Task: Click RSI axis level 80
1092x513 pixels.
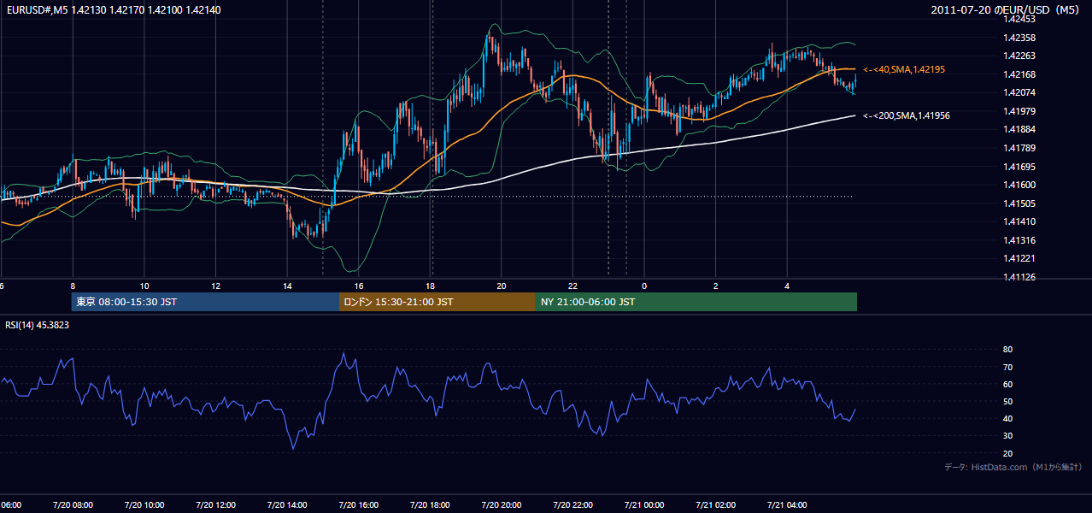Action: coord(1007,350)
